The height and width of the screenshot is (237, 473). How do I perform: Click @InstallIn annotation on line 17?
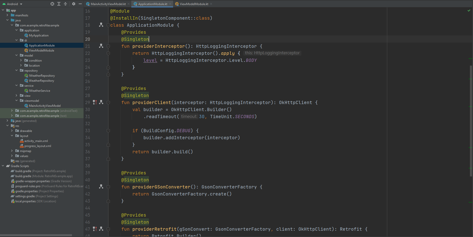click(124, 18)
